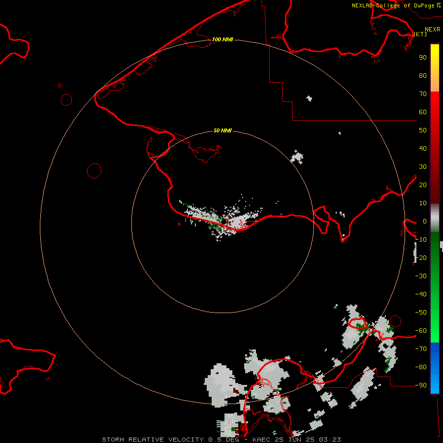This screenshot has height=443, width=443.
Task: Click the "50 NMI" range ring label
Action: [x=222, y=130]
